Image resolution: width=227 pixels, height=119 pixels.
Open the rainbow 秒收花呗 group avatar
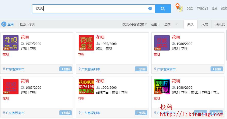pyautogui.click(x=162, y=87)
